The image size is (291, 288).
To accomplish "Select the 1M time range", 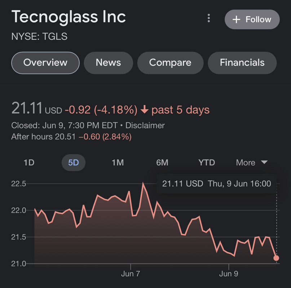I will click(118, 163).
